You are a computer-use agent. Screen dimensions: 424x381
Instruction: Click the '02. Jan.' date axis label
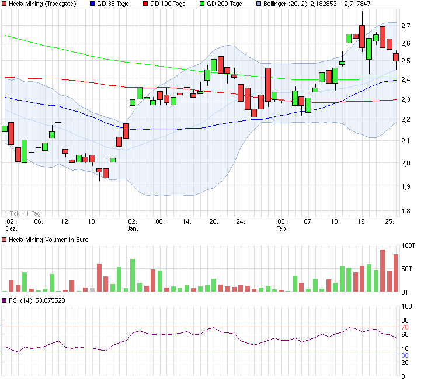pyautogui.click(x=133, y=225)
